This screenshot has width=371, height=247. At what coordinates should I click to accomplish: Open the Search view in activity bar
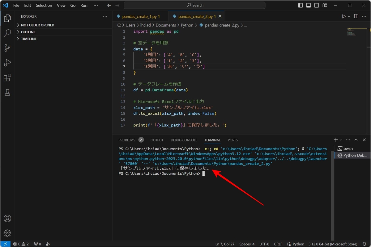(7, 33)
